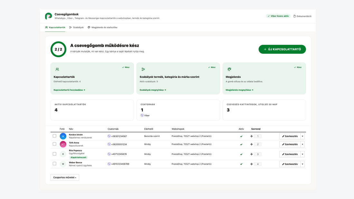Open the Szabályok tab
Screen dimensions: 354x199
[76, 27]
